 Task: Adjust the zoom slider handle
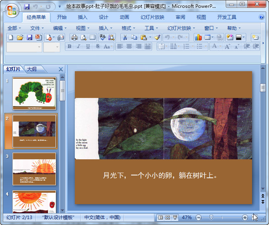point(211,218)
